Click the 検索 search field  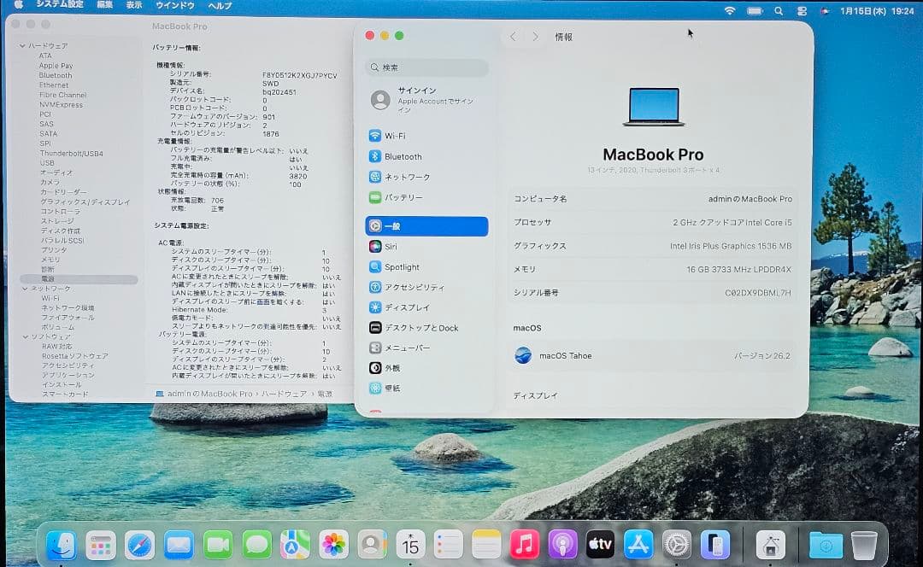tap(426, 67)
